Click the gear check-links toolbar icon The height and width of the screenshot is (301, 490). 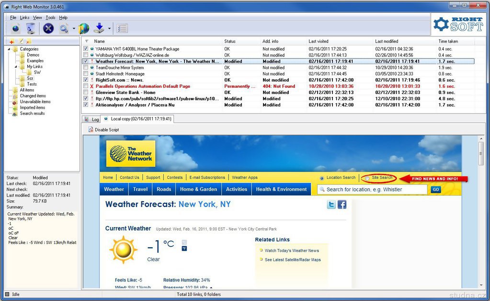[64, 28]
